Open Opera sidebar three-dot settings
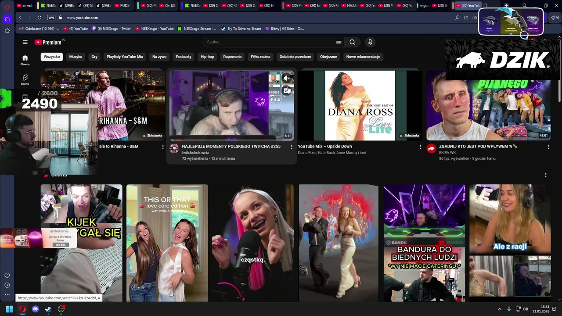The image size is (562, 316). coord(7,294)
